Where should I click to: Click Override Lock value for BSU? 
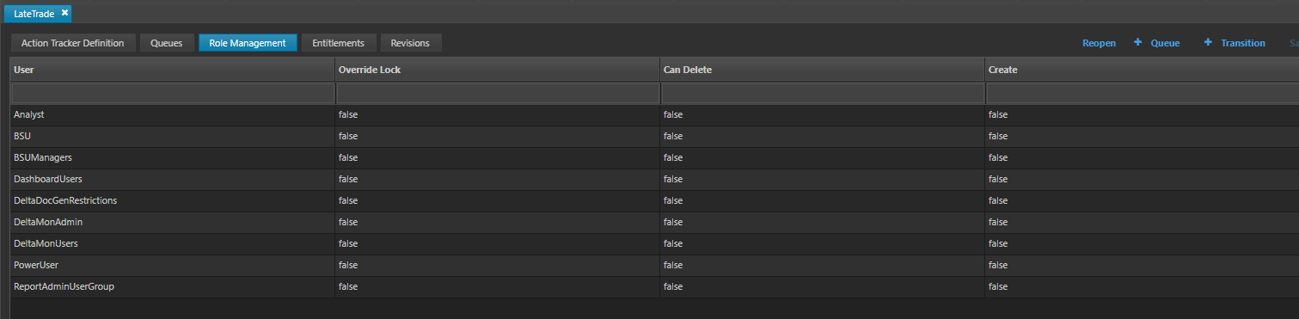click(x=348, y=136)
